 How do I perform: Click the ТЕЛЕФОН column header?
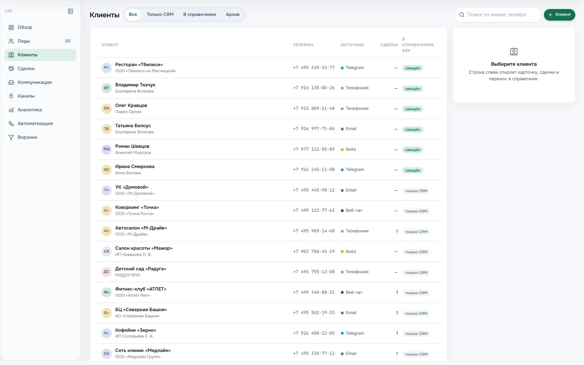pyautogui.click(x=303, y=45)
